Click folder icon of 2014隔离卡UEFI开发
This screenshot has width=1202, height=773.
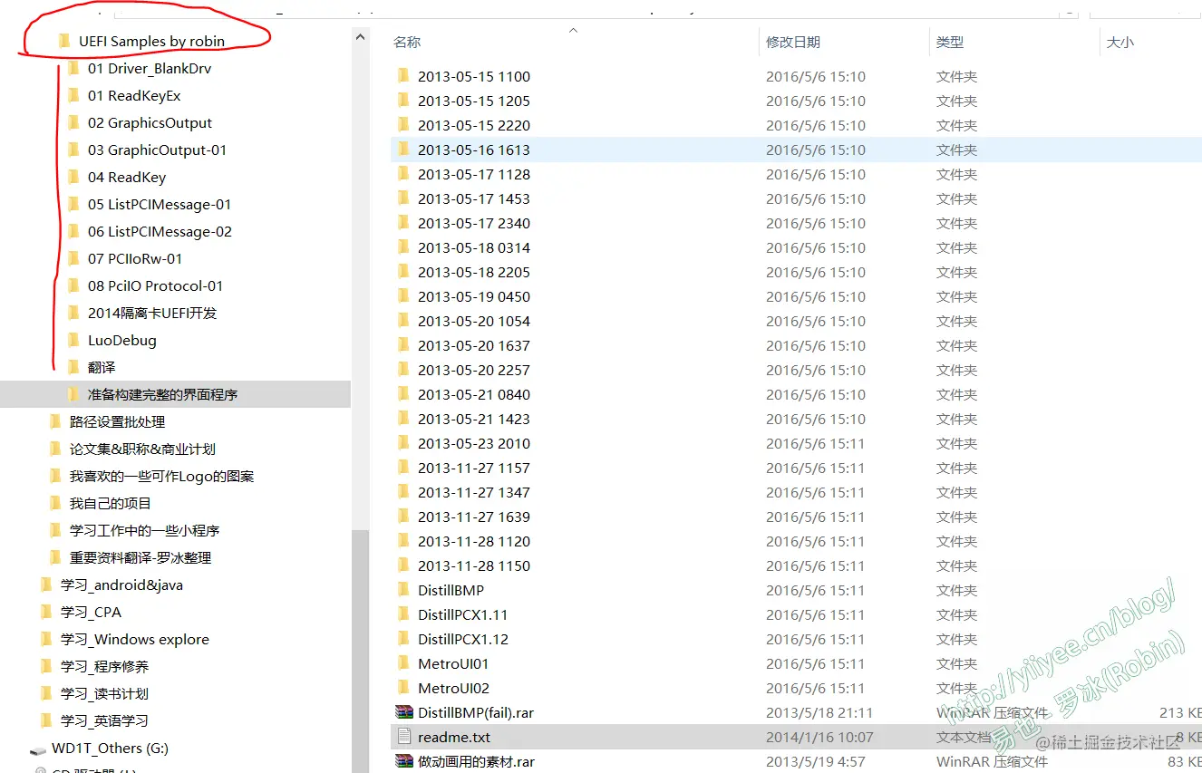pos(73,314)
